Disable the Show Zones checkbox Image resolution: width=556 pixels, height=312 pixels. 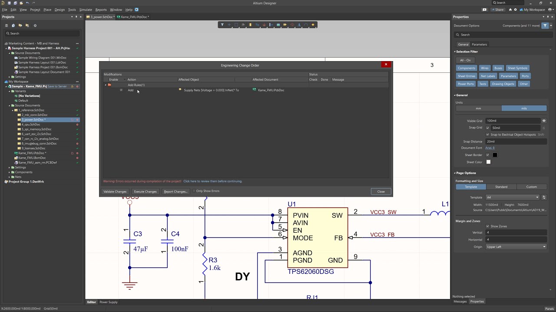point(487,226)
